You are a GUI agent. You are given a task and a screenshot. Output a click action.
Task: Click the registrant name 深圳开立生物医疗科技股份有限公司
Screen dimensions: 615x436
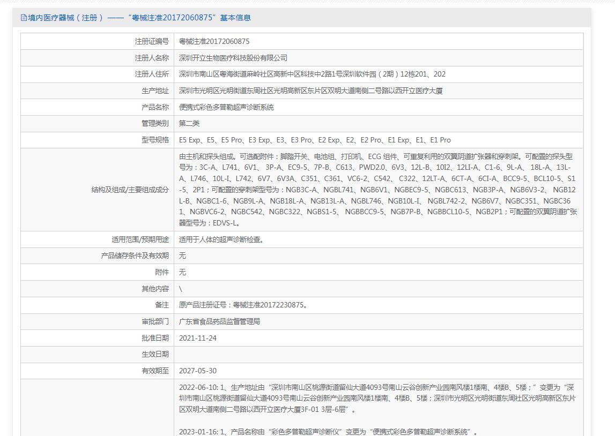coord(233,58)
